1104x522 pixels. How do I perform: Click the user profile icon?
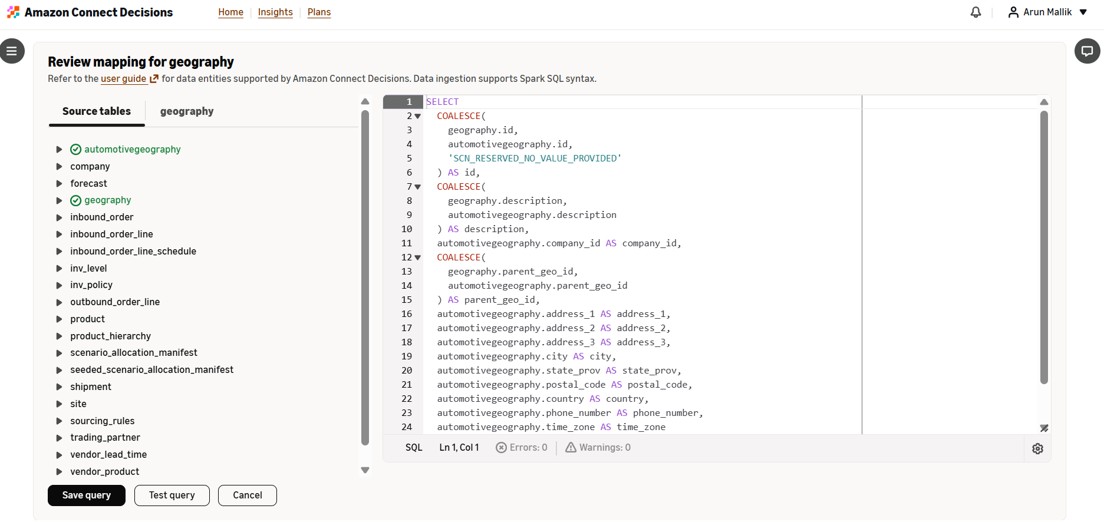tap(1013, 12)
